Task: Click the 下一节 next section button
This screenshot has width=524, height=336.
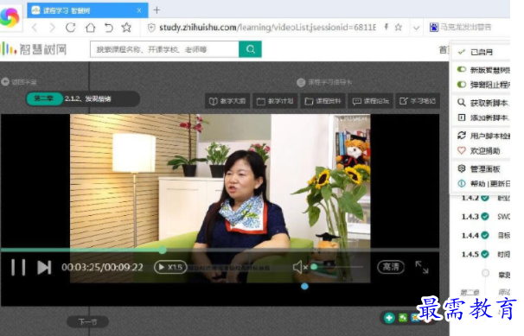Action: click(x=87, y=321)
